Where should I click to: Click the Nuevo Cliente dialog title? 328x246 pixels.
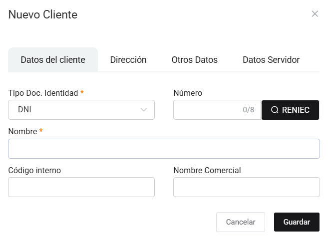tap(43, 14)
